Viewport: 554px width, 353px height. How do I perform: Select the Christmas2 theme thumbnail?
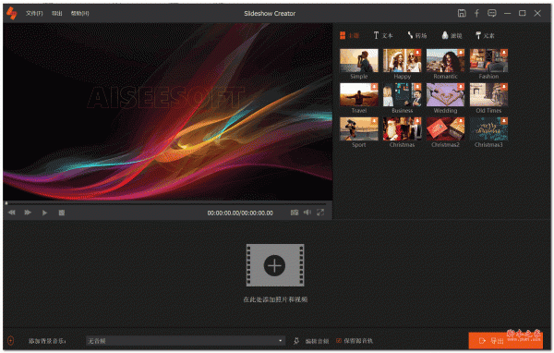(x=445, y=129)
